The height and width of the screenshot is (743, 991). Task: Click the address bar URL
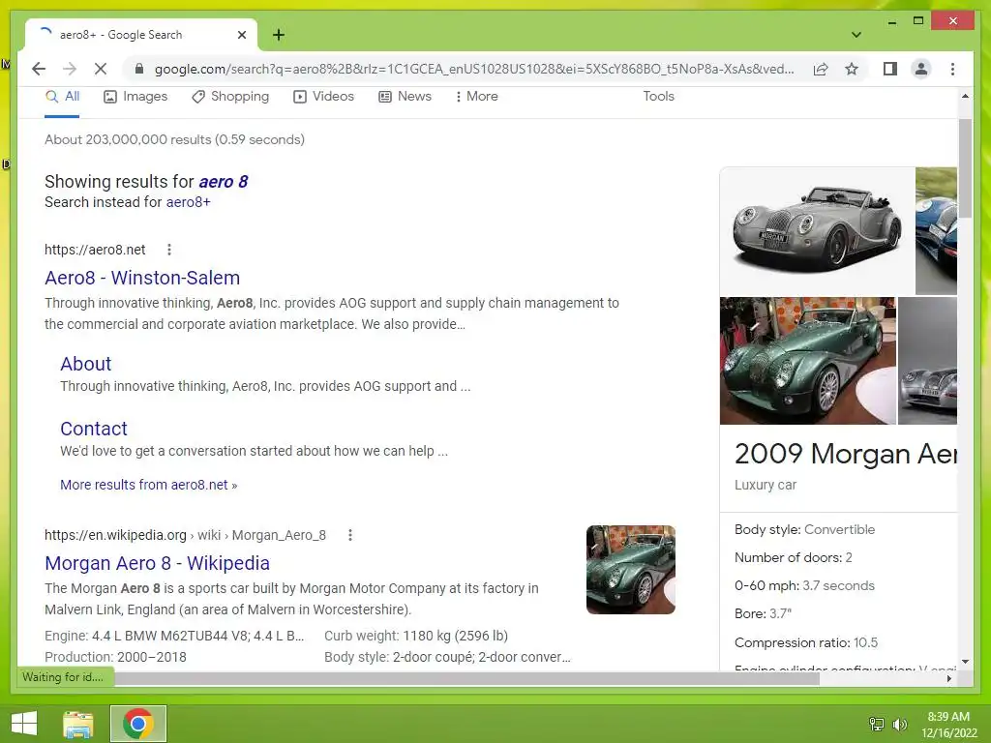tap(474, 69)
